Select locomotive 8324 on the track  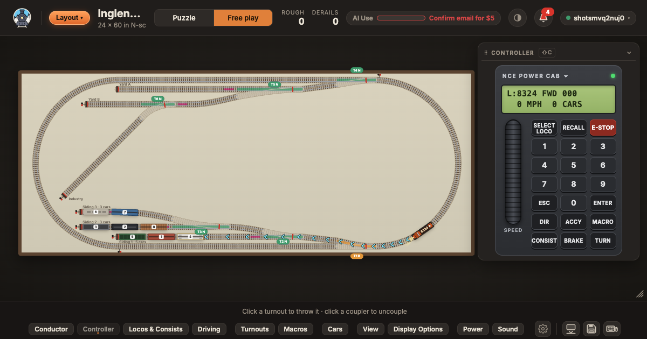(423, 230)
